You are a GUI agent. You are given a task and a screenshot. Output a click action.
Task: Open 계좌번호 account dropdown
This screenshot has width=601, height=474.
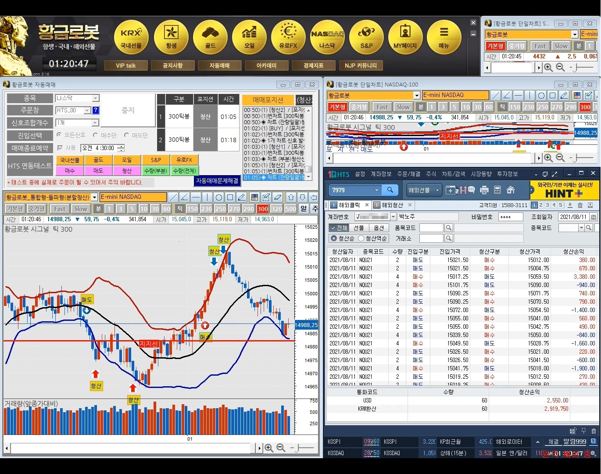click(393, 216)
